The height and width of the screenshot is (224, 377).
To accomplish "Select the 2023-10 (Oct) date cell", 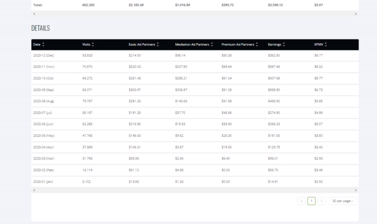I will click(43, 78).
